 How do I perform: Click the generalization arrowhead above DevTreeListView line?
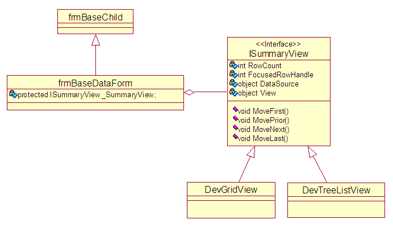(x=312, y=152)
